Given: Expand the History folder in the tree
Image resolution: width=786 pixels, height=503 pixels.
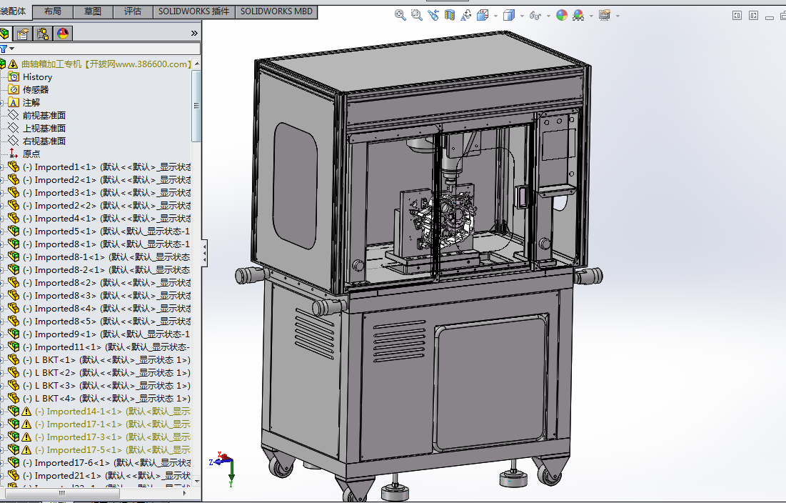Looking at the screenshot, I should 38,76.
